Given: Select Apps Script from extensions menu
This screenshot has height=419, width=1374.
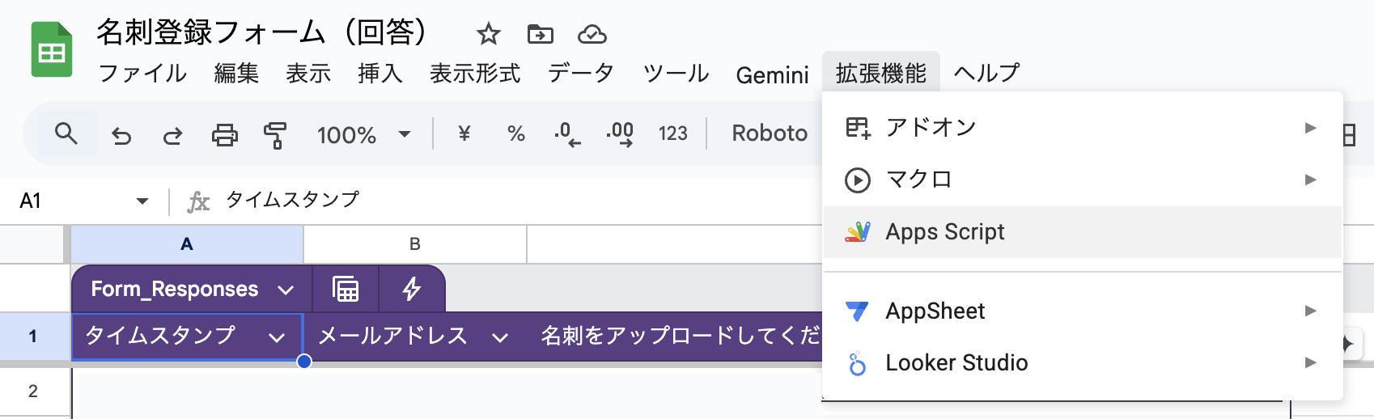Looking at the screenshot, I should (944, 232).
